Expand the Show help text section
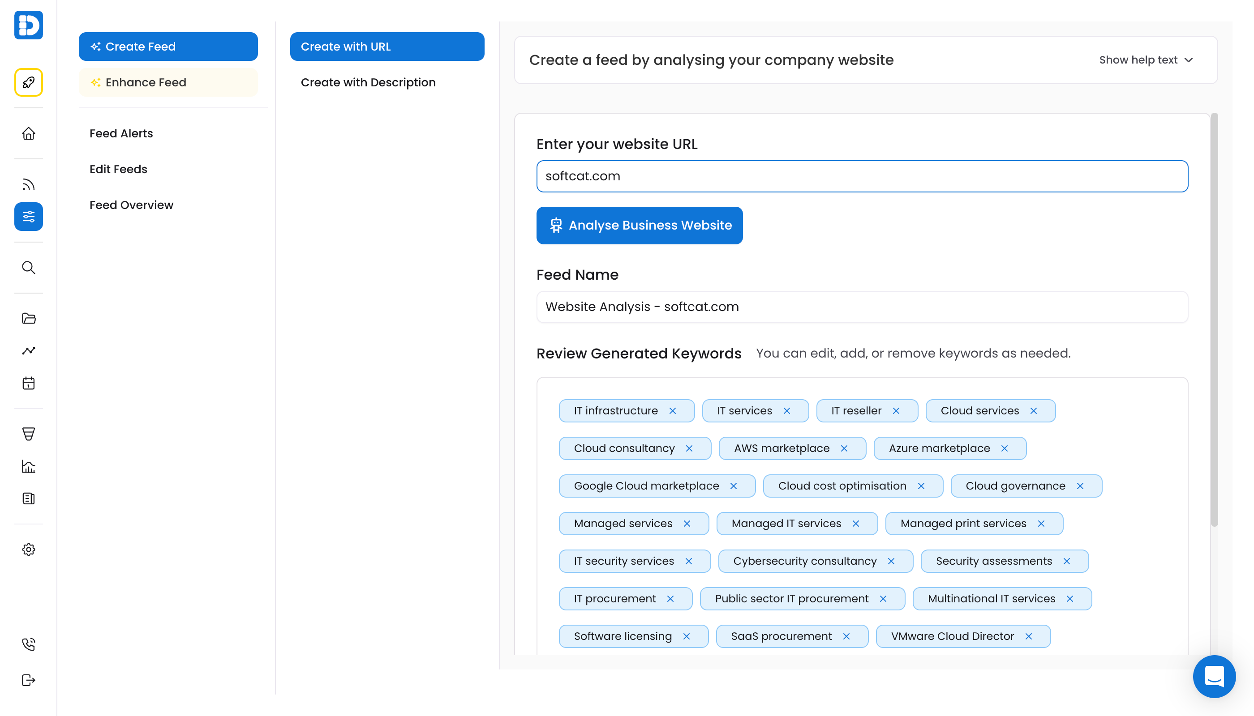This screenshot has height=716, width=1254. point(1147,60)
